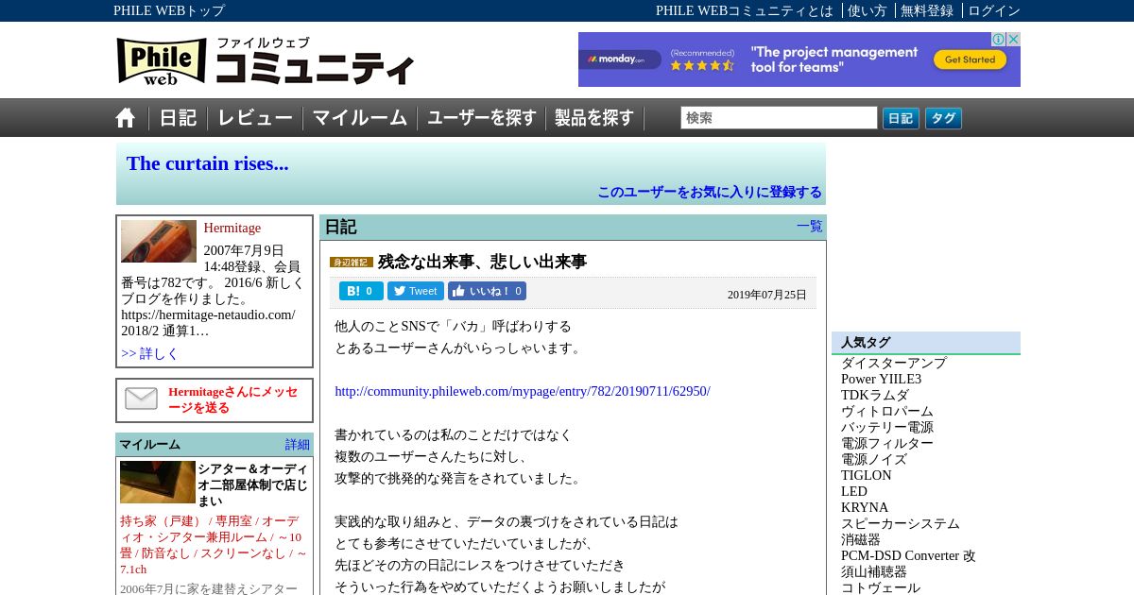Share via the Hatena B! bookmark button
The height and width of the screenshot is (595, 1134).
point(361,291)
